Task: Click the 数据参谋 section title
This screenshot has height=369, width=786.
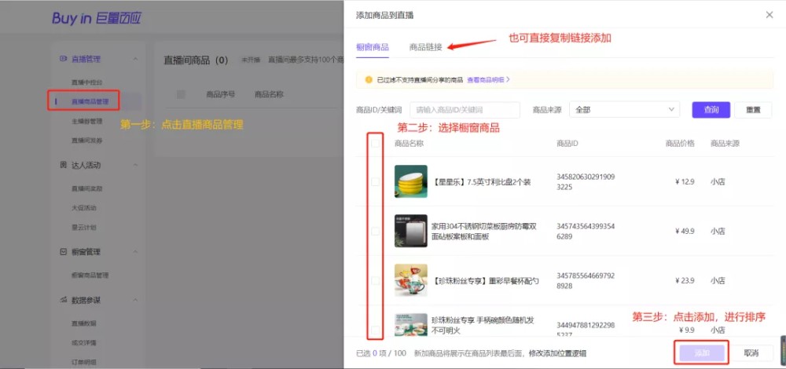Action: [x=86, y=301]
